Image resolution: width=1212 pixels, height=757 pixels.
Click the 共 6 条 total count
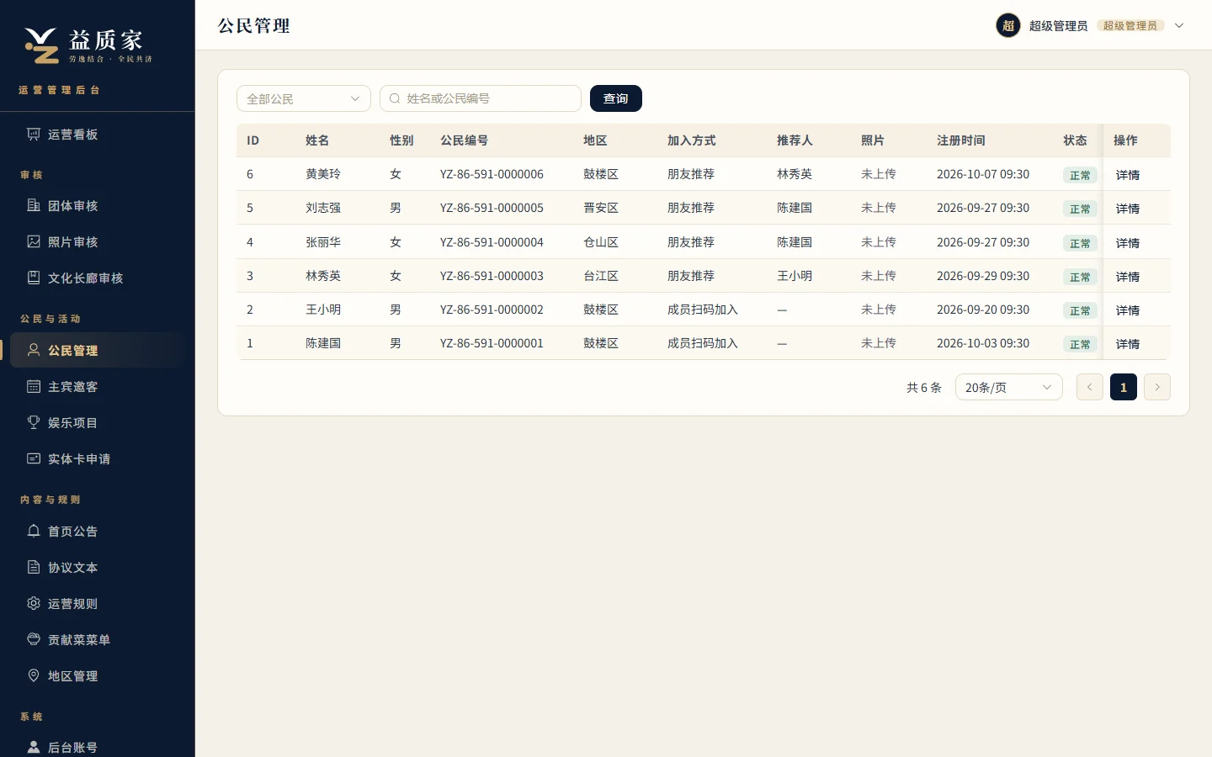924,388
